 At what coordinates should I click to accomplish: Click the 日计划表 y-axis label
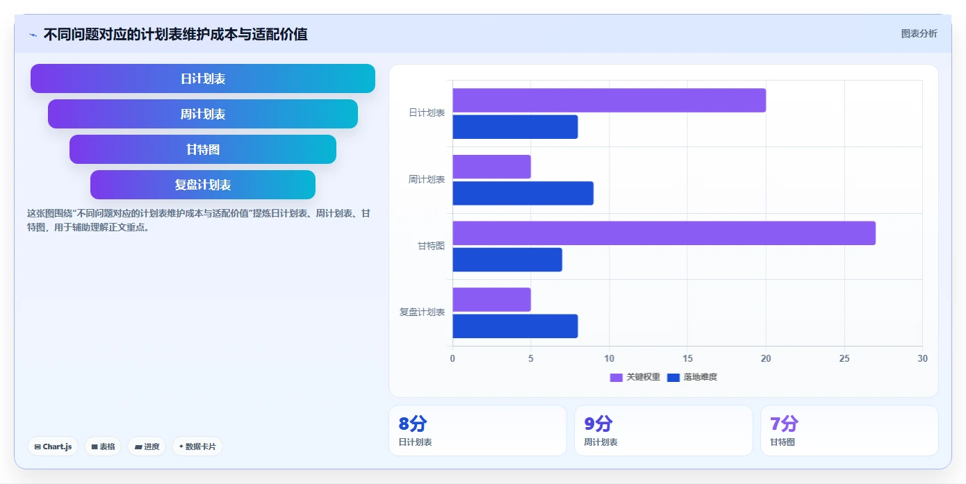coord(426,112)
